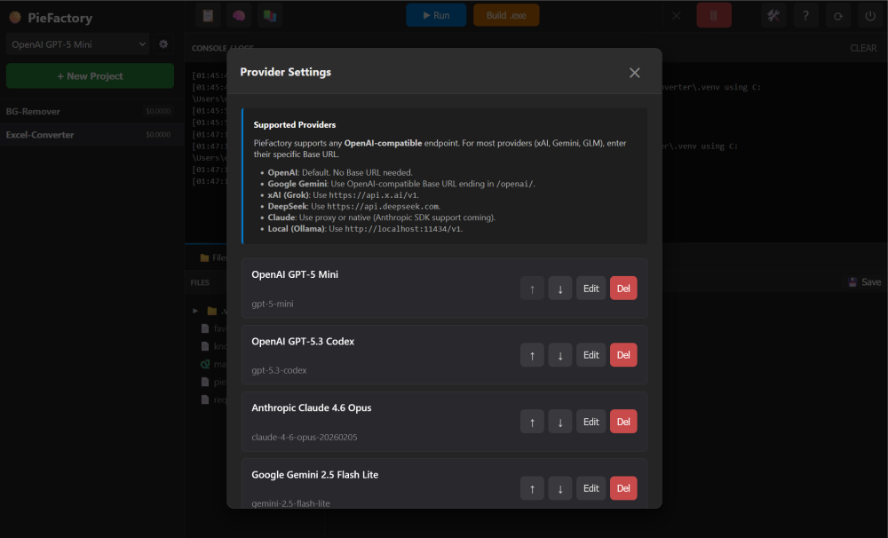
Task: Open the wrench tools icon in the top bar
Action: coord(773,15)
